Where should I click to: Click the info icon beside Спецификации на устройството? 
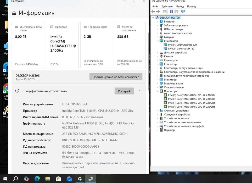[x=17, y=91]
